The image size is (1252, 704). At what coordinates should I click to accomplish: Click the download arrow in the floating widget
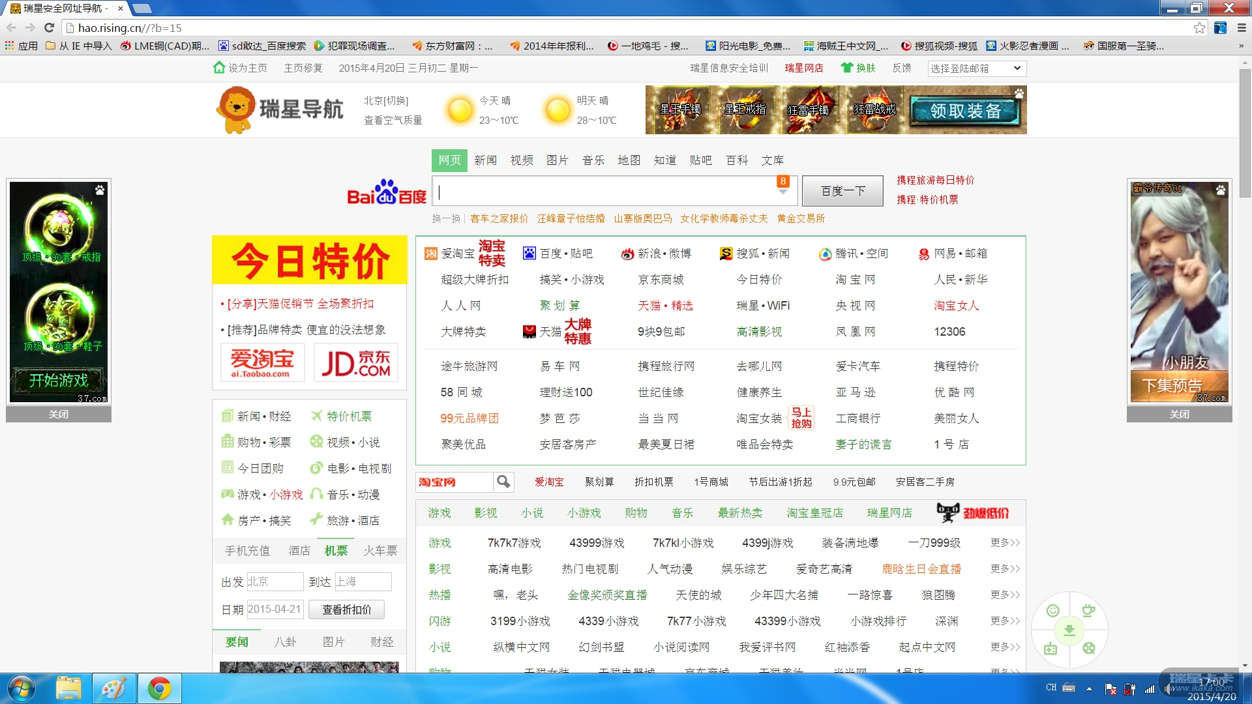[1069, 630]
